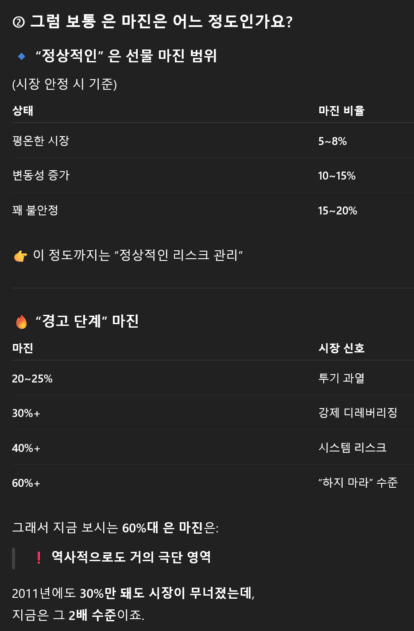Click the circled number 2 in the heading
The height and width of the screenshot is (631, 414).
[x=19, y=22]
